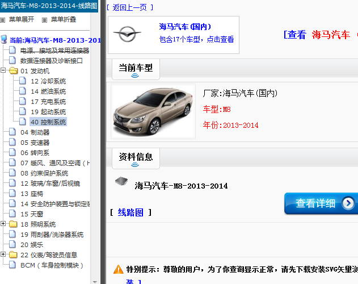Click the vertical splitter between panels
Image resolution: width=358 pixels, height=284 pixels.
[x=103, y=142]
